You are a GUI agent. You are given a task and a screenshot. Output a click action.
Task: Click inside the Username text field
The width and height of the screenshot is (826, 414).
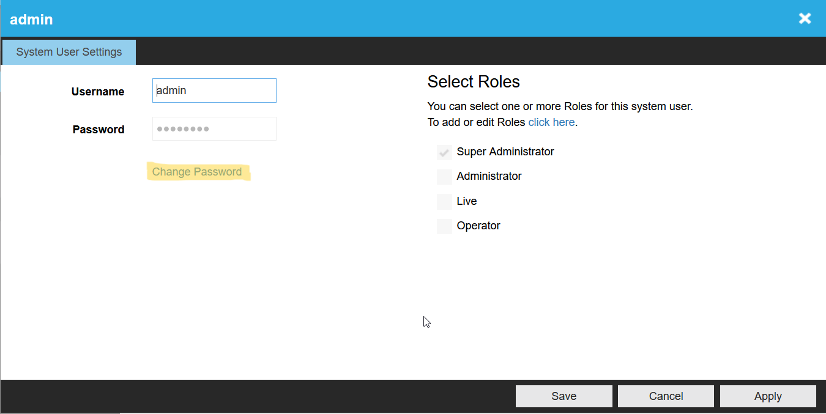(x=214, y=90)
